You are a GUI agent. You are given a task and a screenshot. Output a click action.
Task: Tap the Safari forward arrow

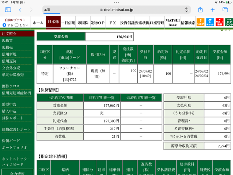click(x=31, y=10)
